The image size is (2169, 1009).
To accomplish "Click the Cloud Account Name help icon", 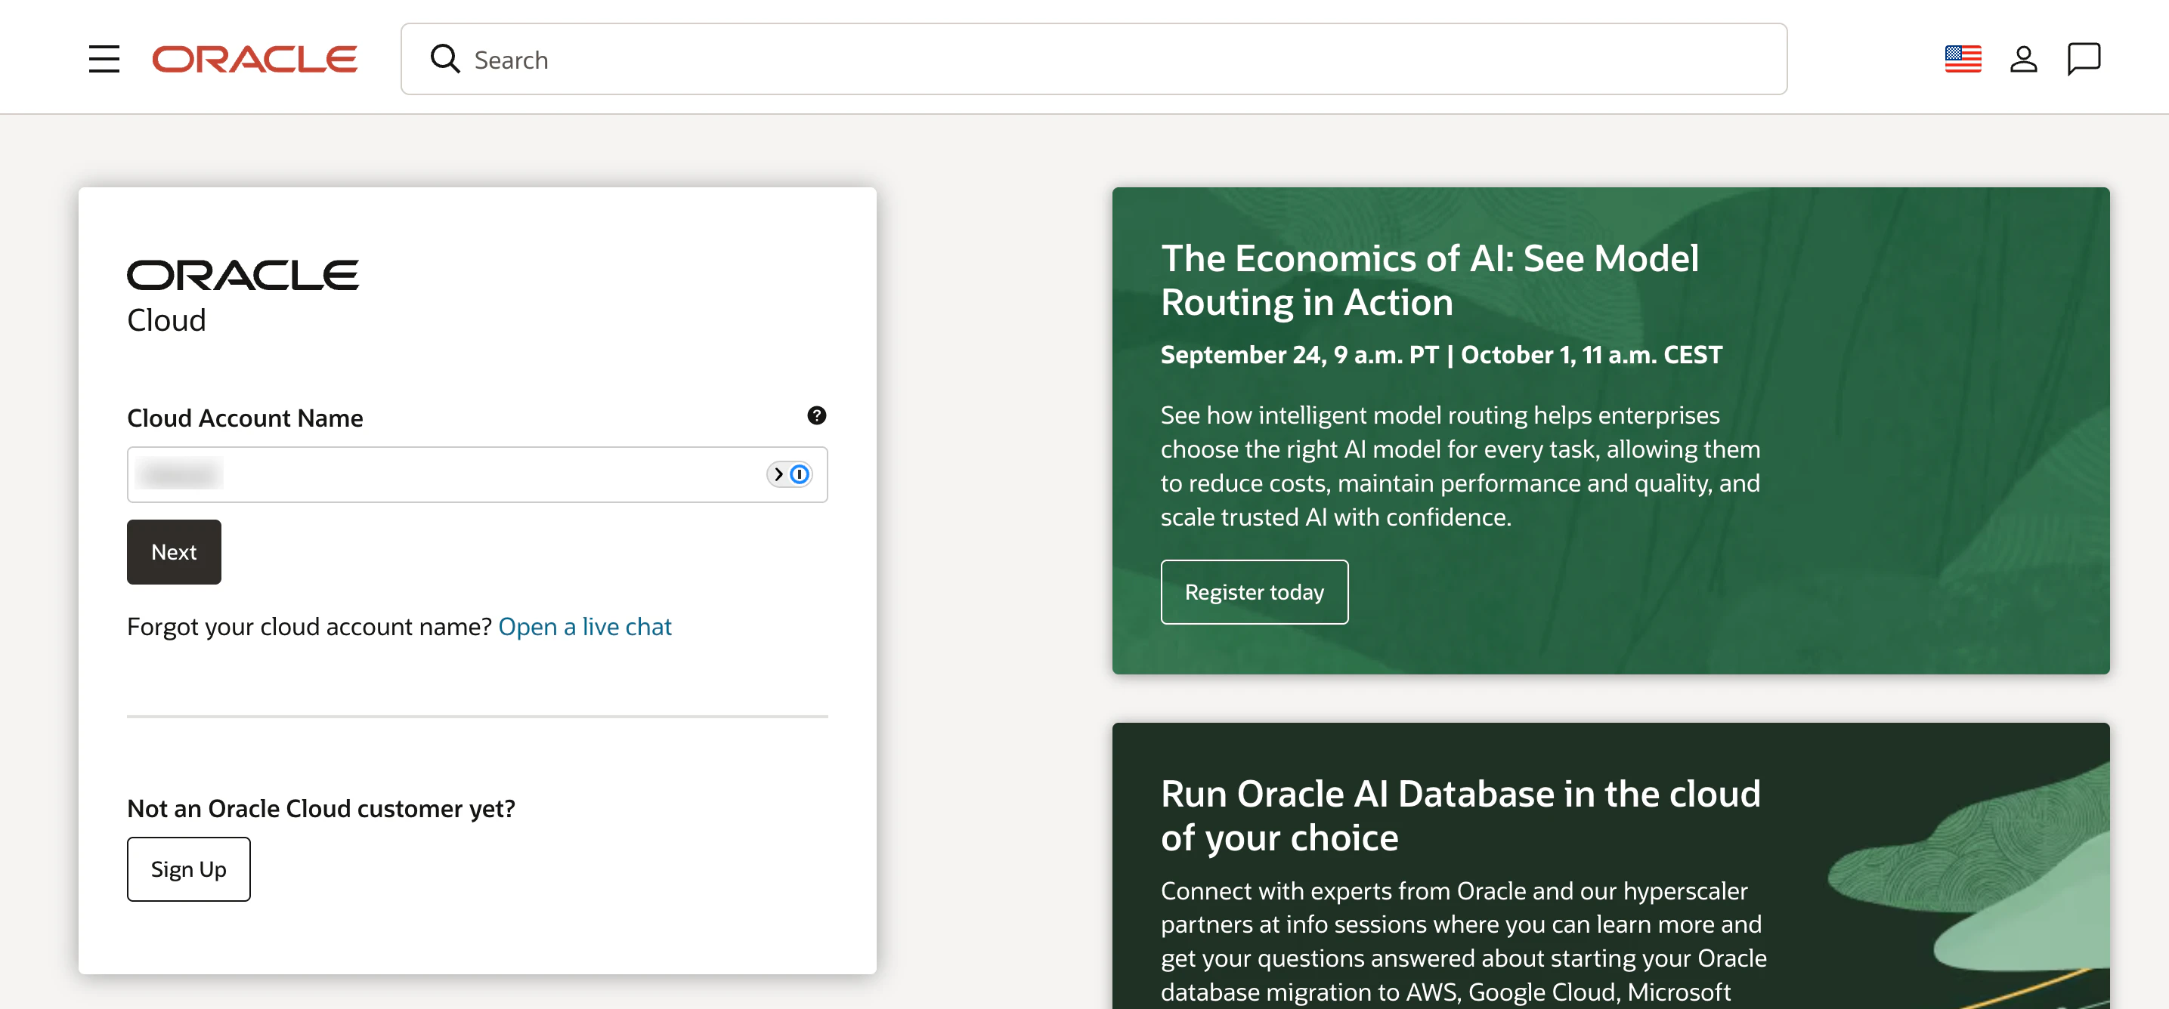I will (816, 415).
